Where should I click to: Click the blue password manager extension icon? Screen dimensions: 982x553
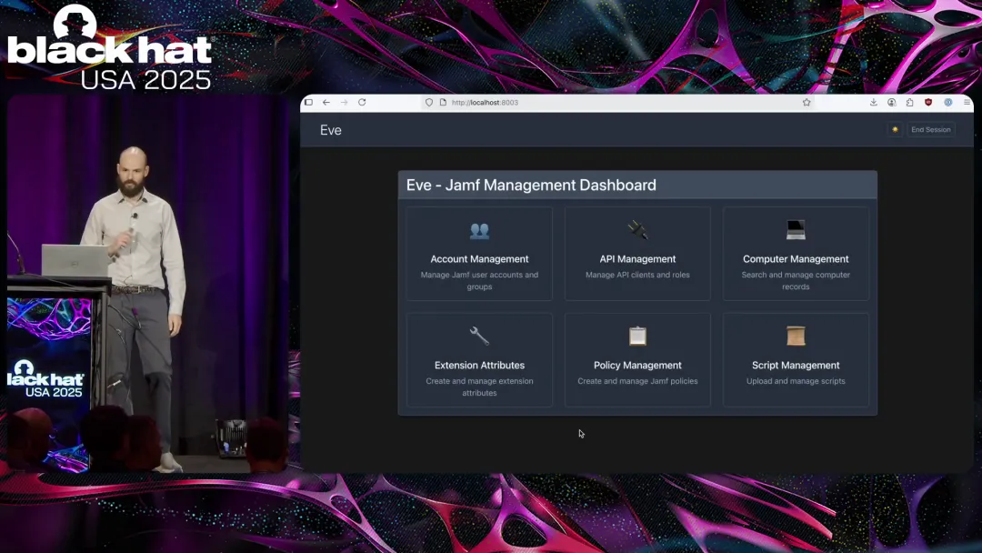pos(948,102)
